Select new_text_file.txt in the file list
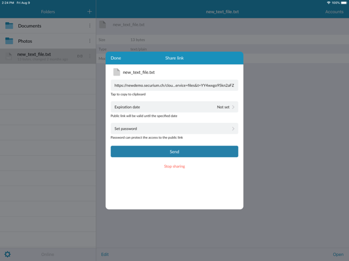 (48, 56)
